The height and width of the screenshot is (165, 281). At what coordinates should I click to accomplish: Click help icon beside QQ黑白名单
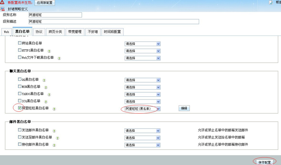tap(44, 80)
